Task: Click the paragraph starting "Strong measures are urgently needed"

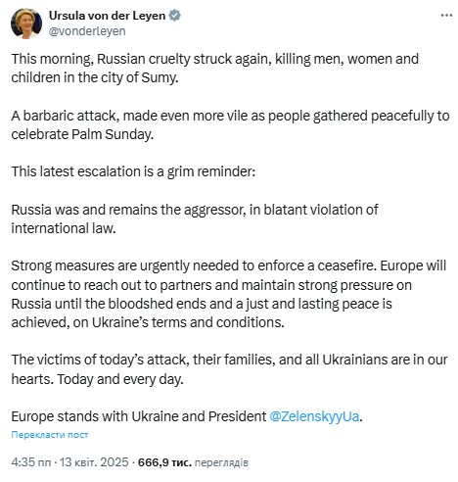Action: pyautogui.click(x=229, y=294)
